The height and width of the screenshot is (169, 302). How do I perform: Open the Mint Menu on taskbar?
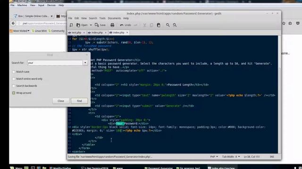coord(16,168)
